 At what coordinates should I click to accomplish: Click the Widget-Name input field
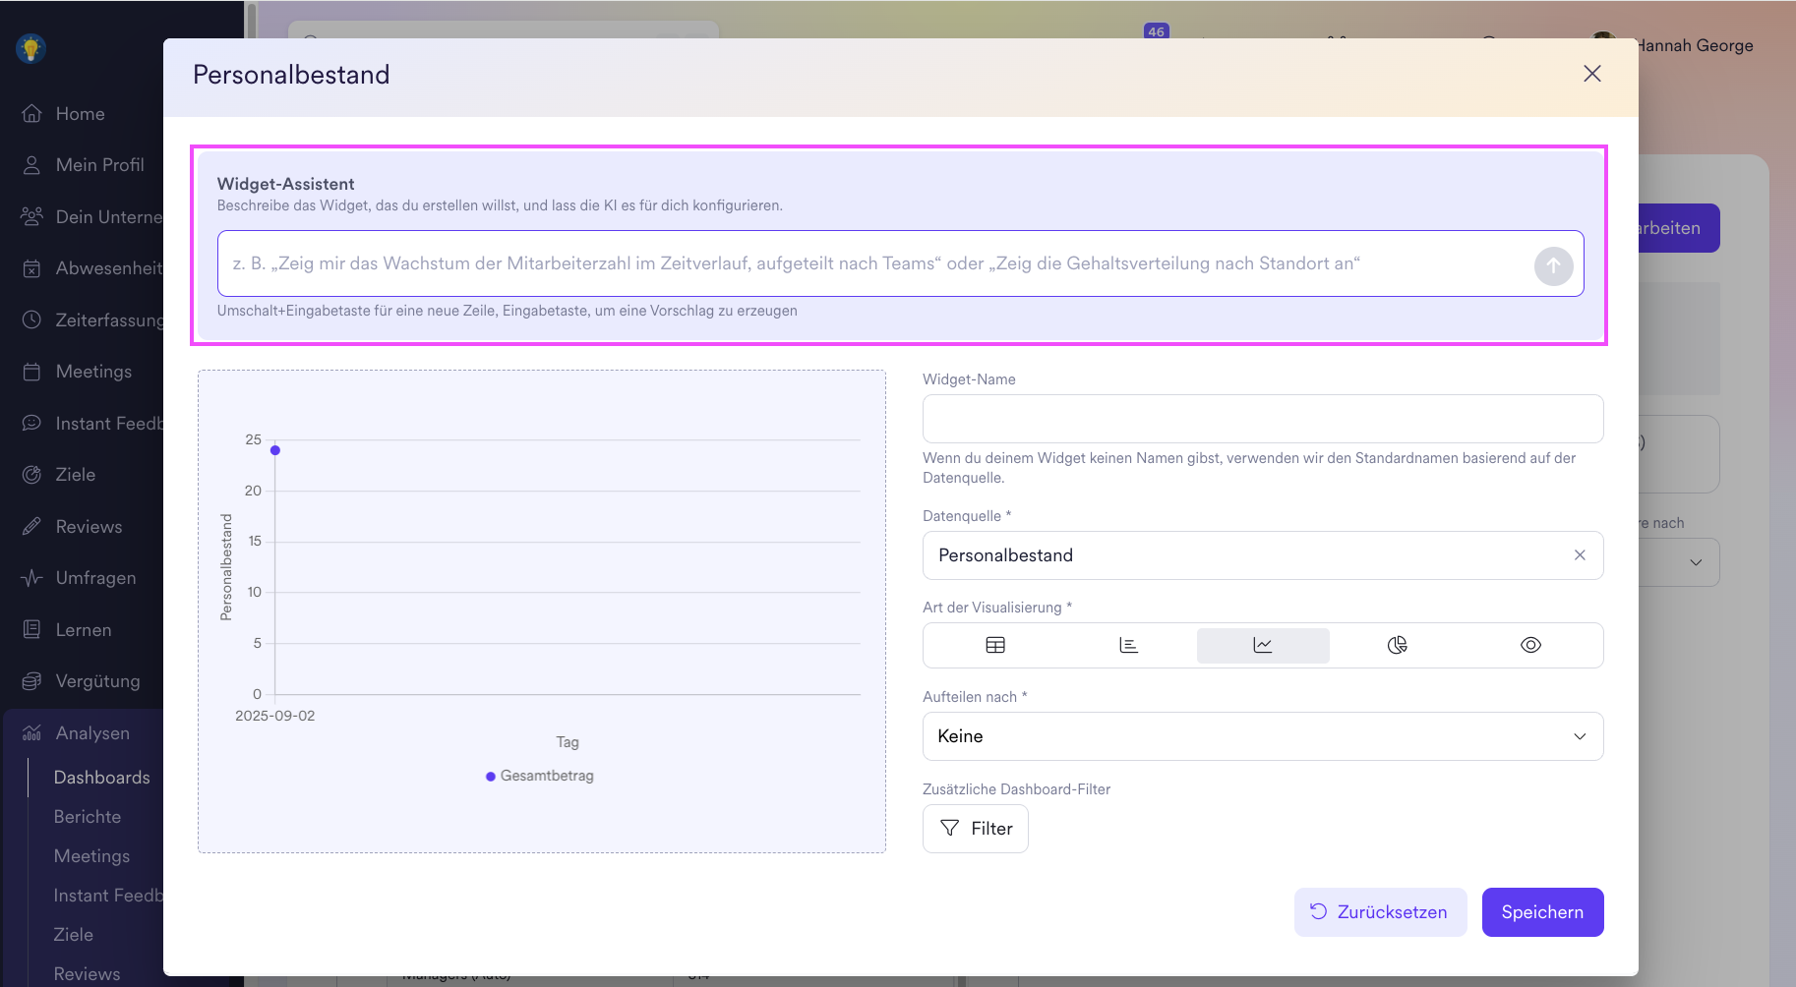(x=1263, y=419)
